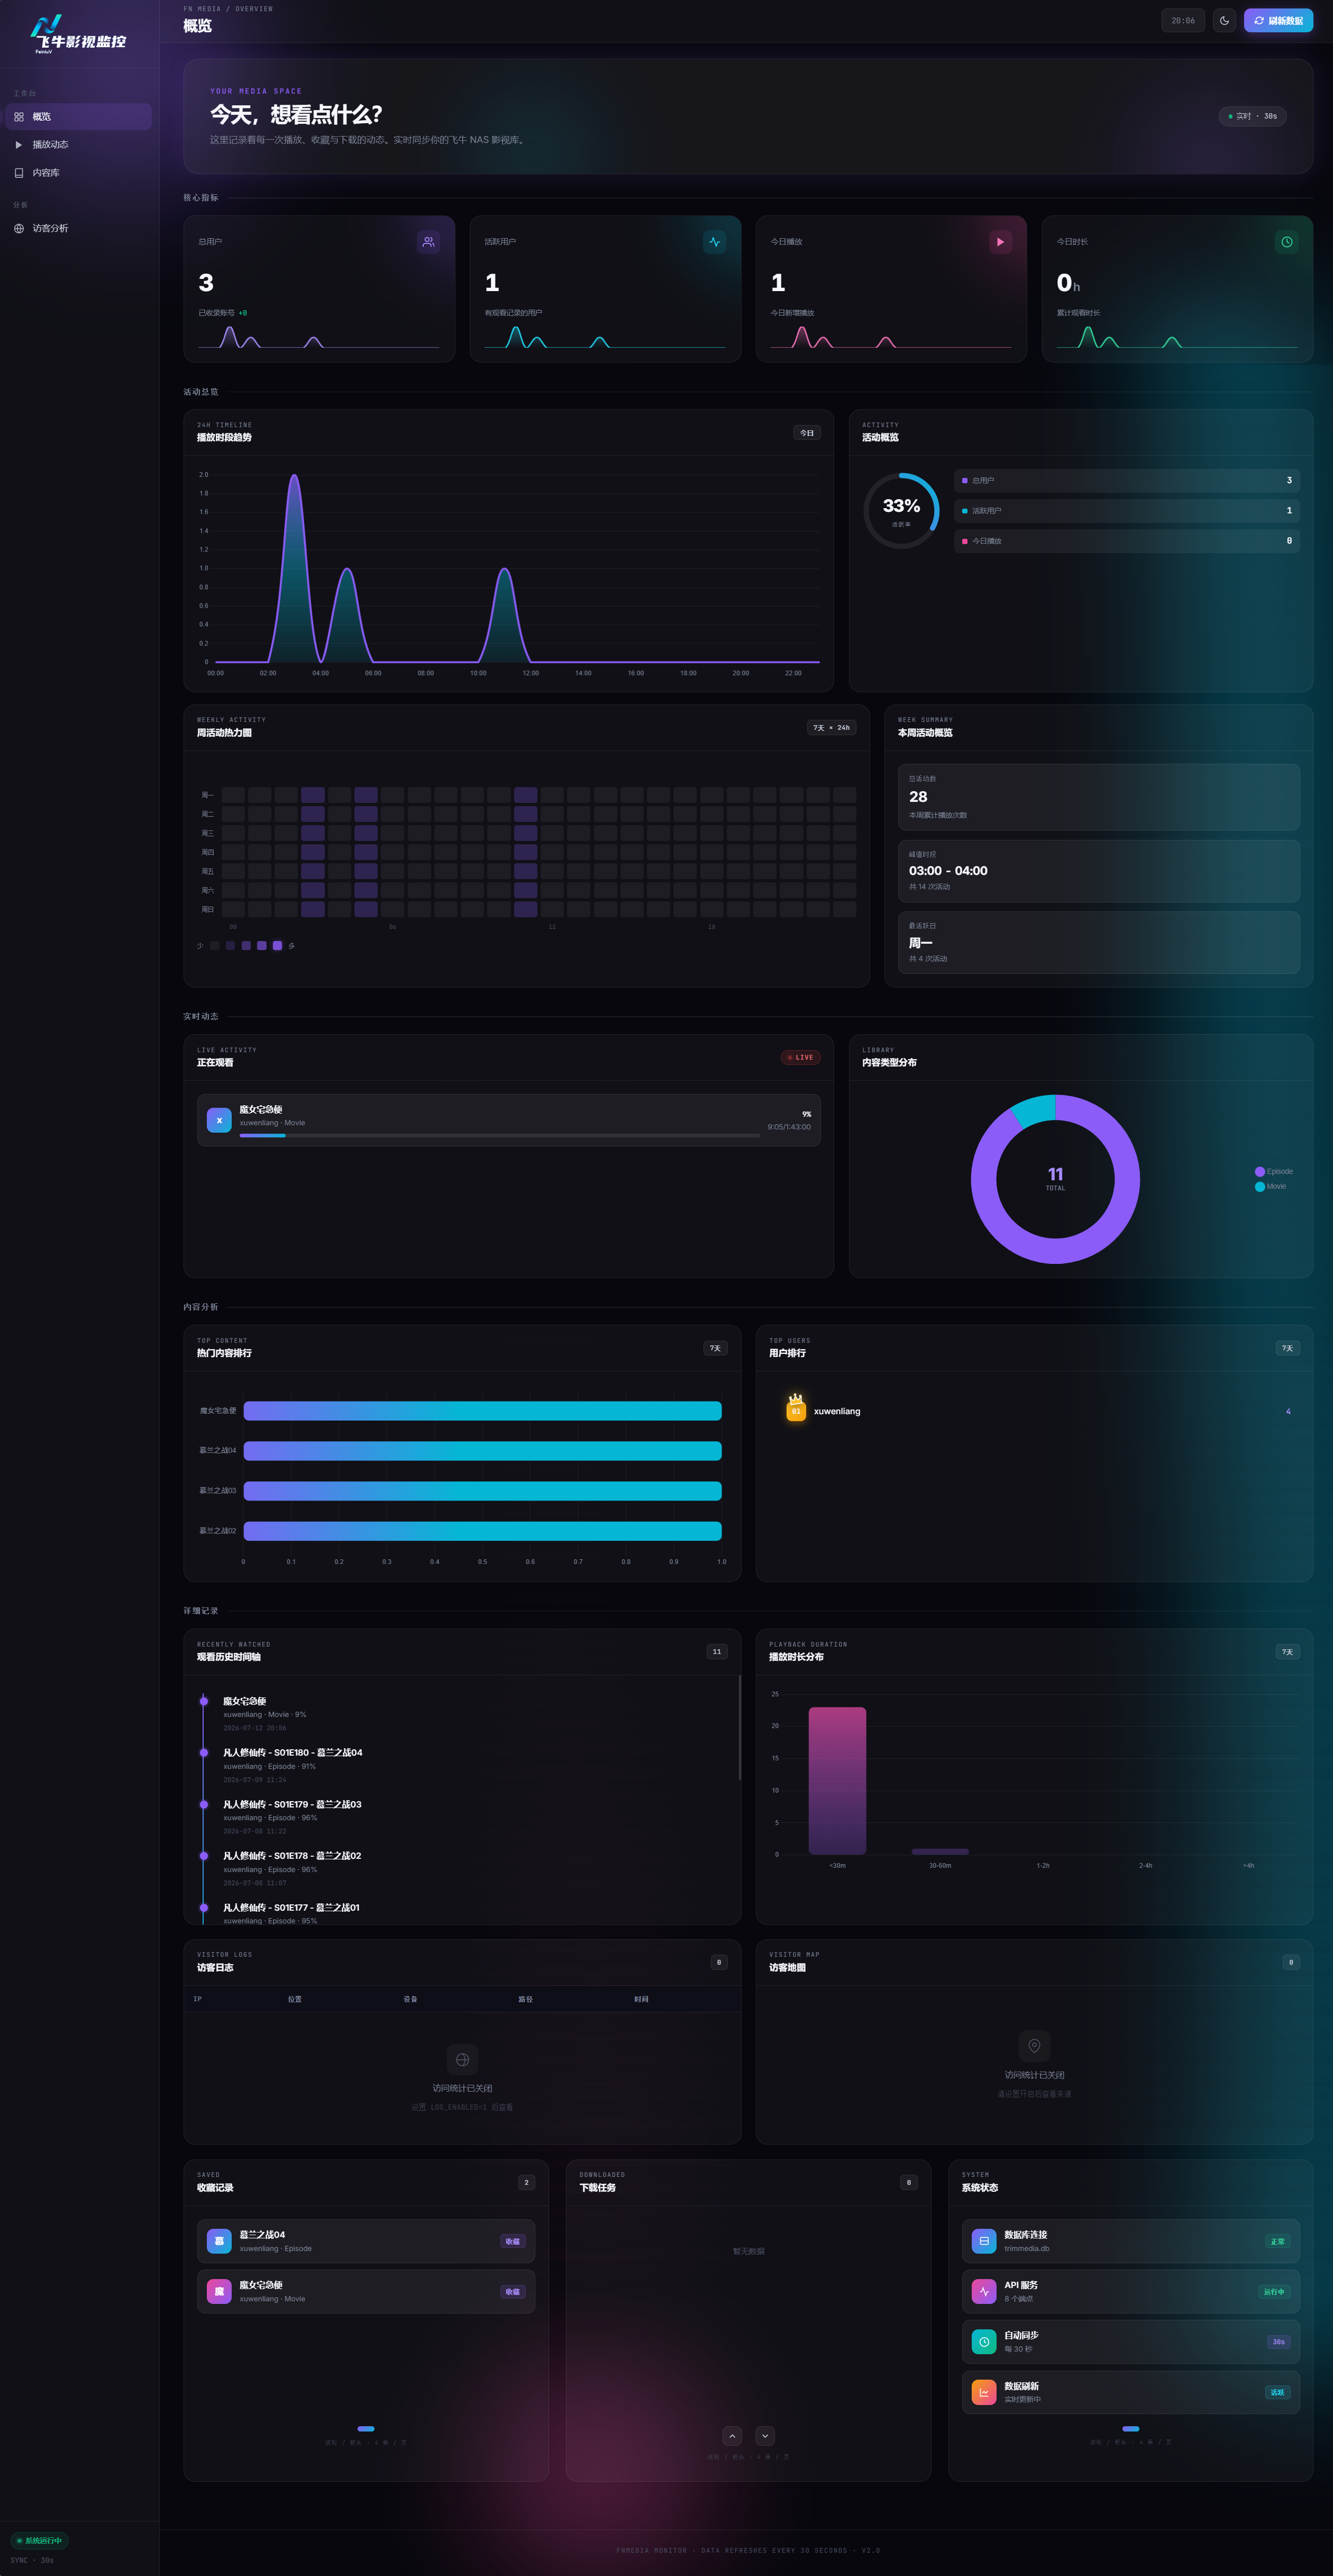Viewport: 1333px width, 2576px height.
Task: Click the 魔女宅急便 avatar in 正在观看
Action: [219, 1120]
